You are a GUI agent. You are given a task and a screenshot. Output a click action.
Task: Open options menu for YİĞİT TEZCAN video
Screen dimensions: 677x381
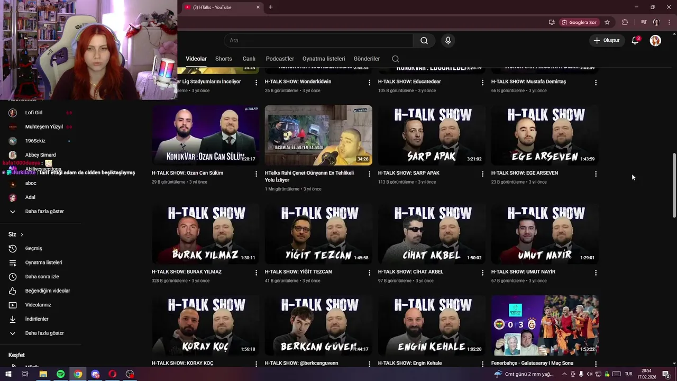click(369, 273)
